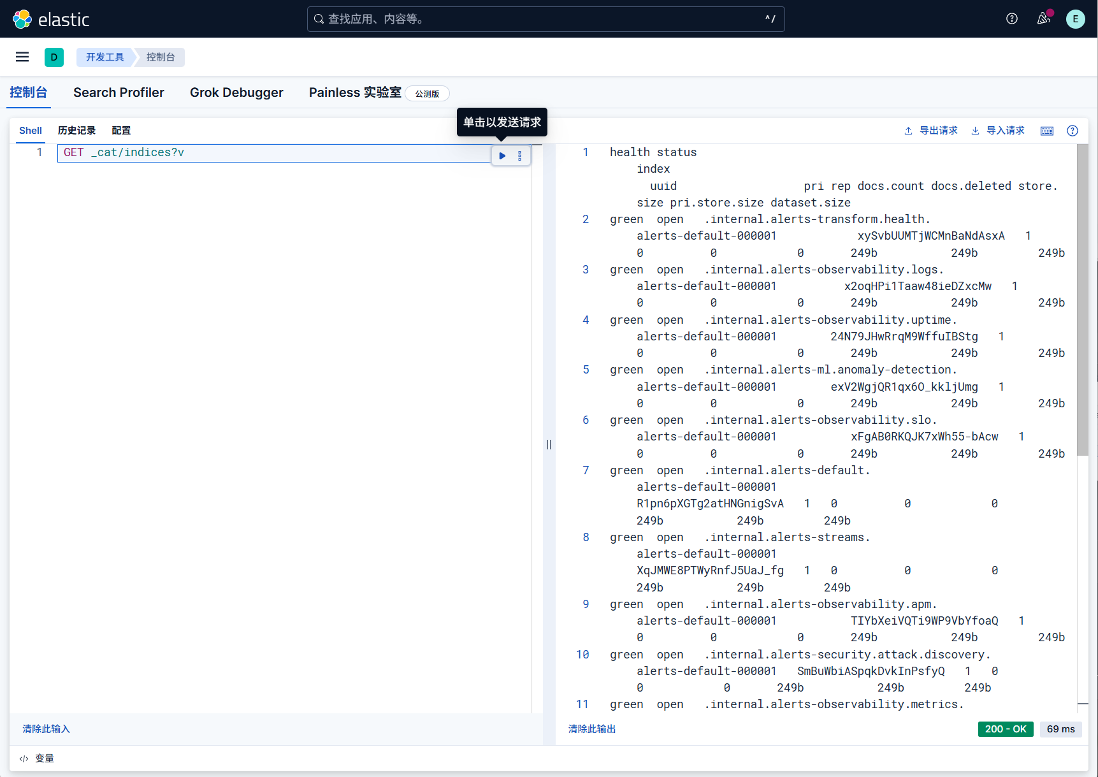1098x777 pixels.
Task: Open the history (历史记录) tab
Action: click(76, 131)
